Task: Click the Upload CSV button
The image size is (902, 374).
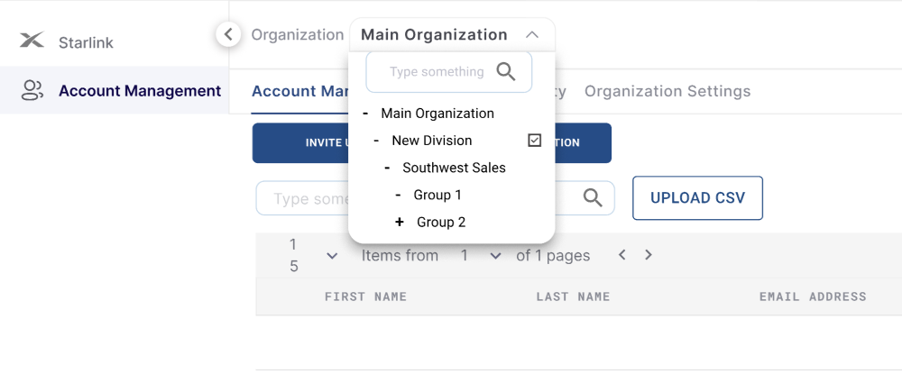Action: 697,198
